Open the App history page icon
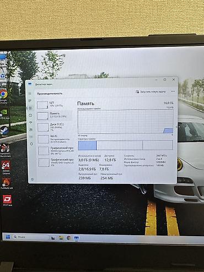The width and height of the screenshot is (204, 272). pos(30,115)
